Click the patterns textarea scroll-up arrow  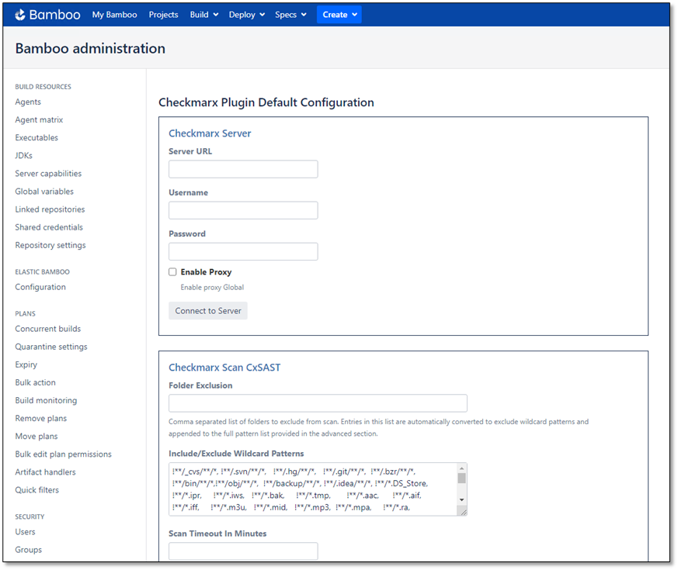(462, 468)
